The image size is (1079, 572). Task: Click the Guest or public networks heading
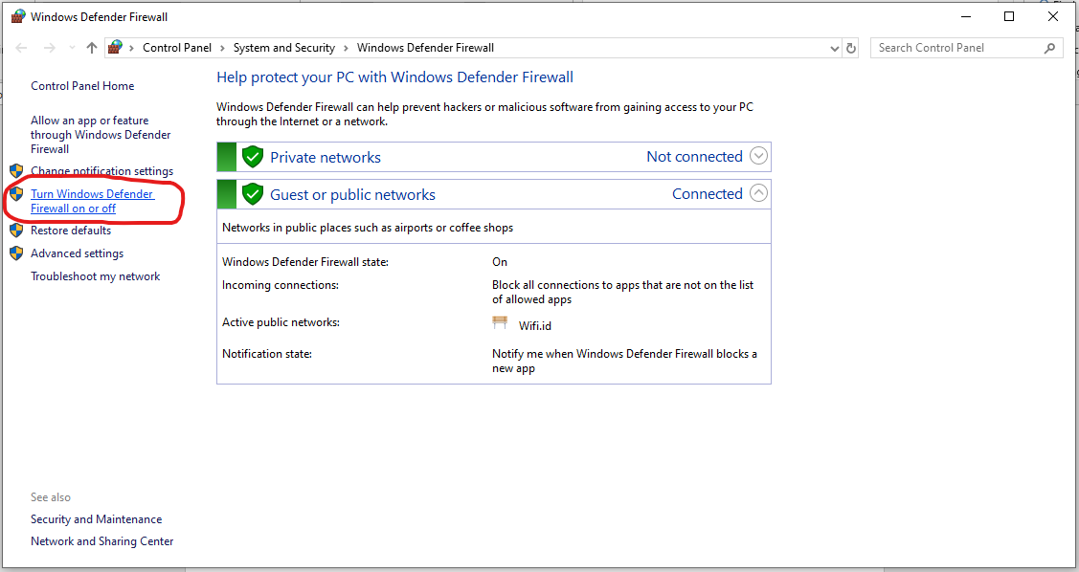click(352, 194)
